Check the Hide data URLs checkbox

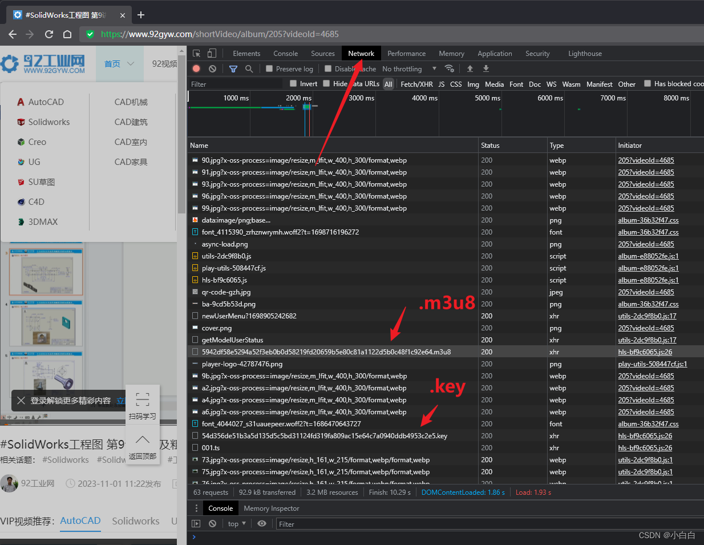pyautogui.click(x=326, y=83)
